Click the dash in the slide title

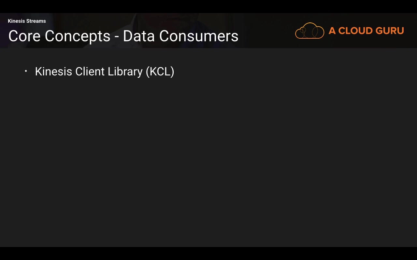(x=117, y=37)
